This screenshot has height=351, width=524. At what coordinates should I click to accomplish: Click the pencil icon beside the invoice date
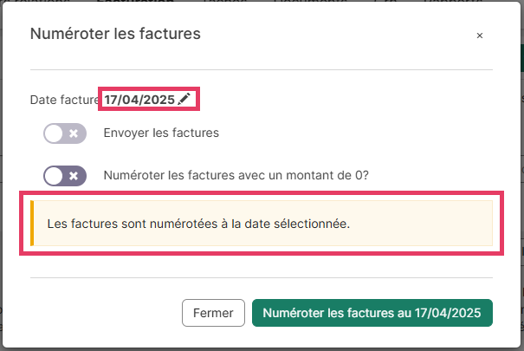click(x=184, y=100)
